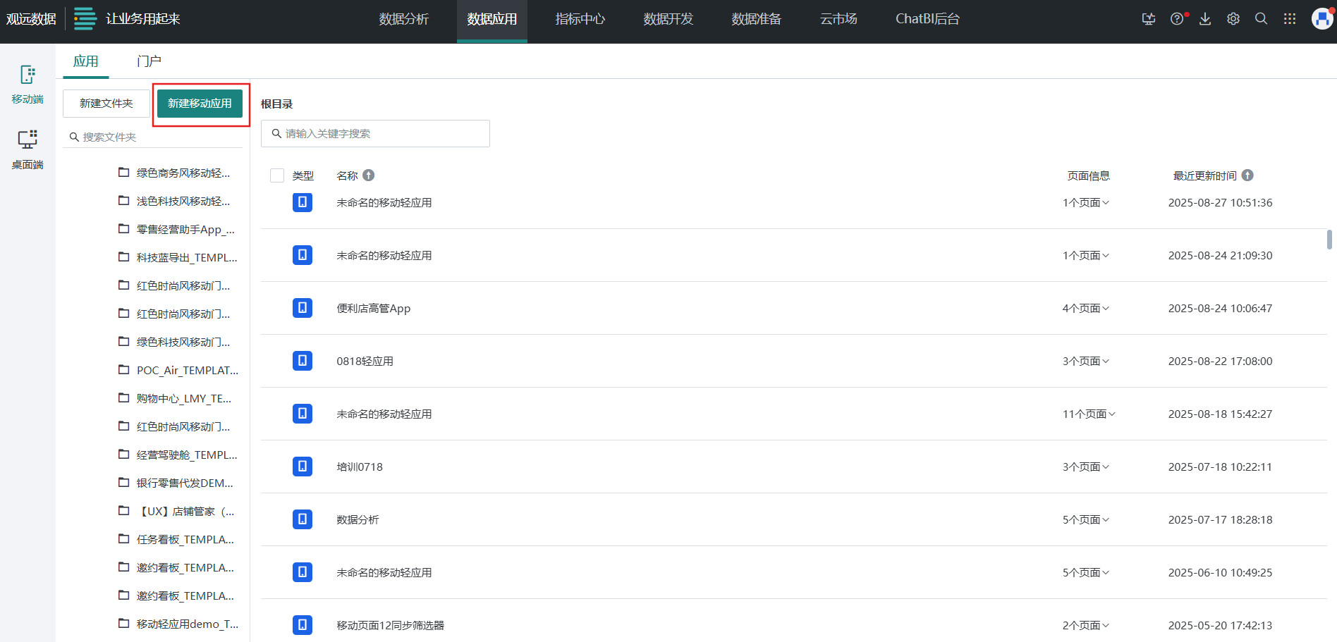
Task: Switch to the 门户 tab
Action: point(149,61)
